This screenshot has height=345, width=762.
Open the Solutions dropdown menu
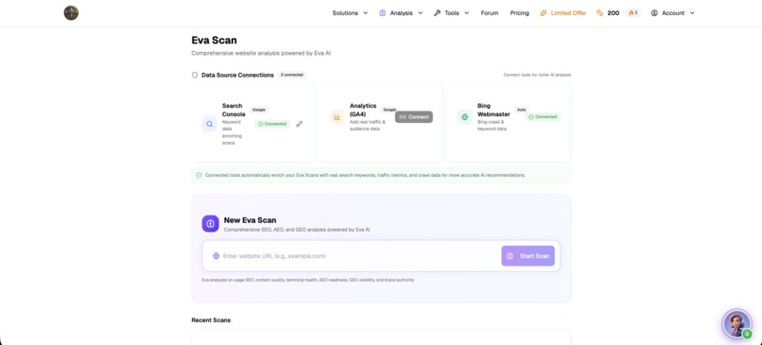350,13
